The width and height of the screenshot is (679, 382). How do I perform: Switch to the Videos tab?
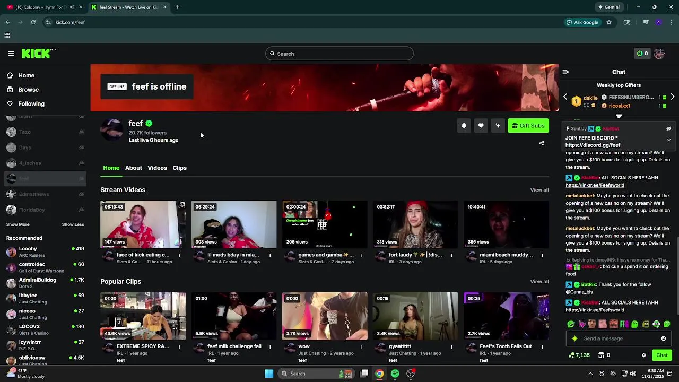pos(157,168)
